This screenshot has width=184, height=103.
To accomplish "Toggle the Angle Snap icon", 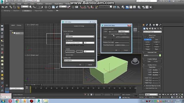I will 85,7.
